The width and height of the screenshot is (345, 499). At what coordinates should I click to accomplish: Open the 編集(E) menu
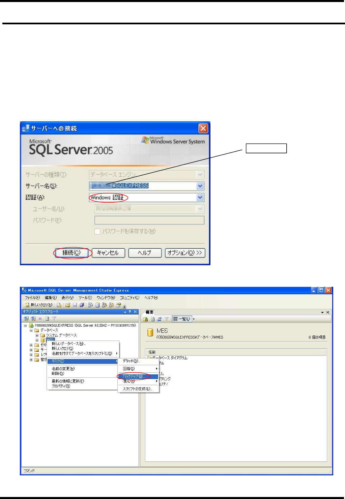click(51, 298)
